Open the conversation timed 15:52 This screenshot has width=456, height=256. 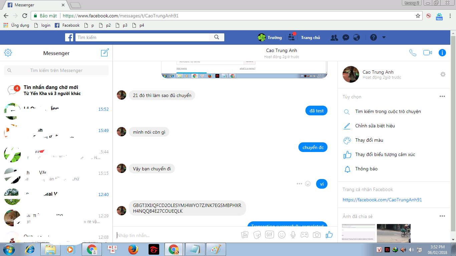click(56, 111)
